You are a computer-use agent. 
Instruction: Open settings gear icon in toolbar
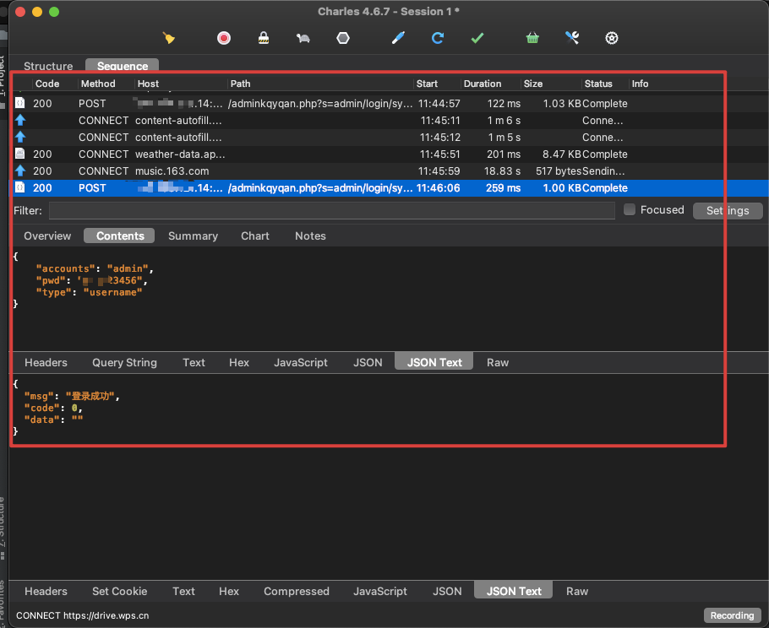coord(612,38)
